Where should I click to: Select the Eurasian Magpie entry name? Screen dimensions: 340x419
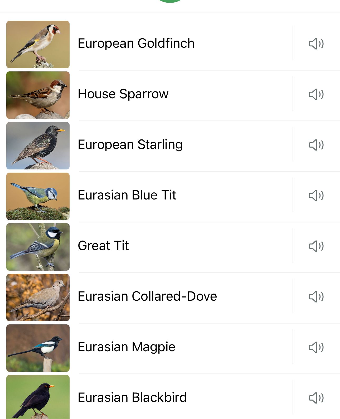coord(127,347)
